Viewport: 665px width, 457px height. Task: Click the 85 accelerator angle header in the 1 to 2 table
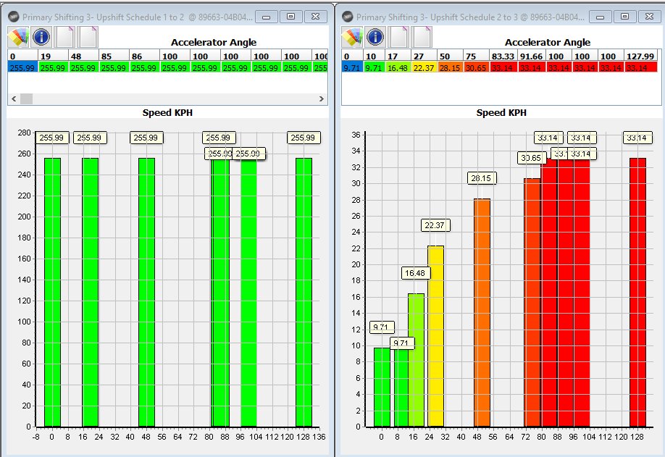tap(114, 56)
